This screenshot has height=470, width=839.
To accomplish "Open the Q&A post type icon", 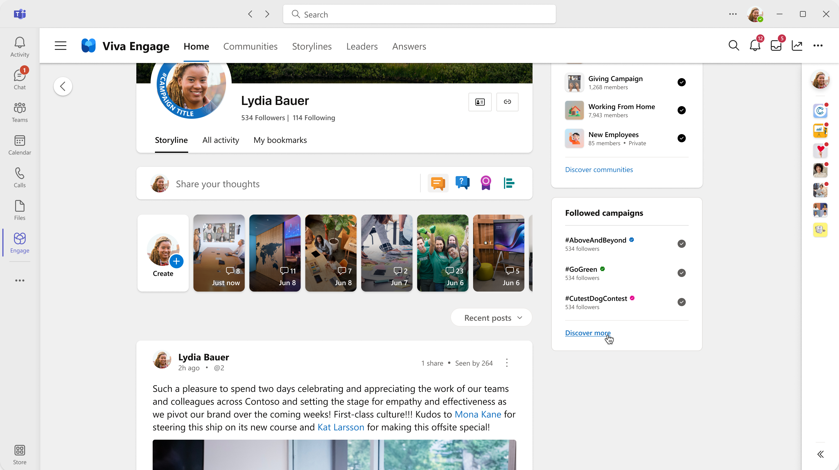I will tap(462, 183).
